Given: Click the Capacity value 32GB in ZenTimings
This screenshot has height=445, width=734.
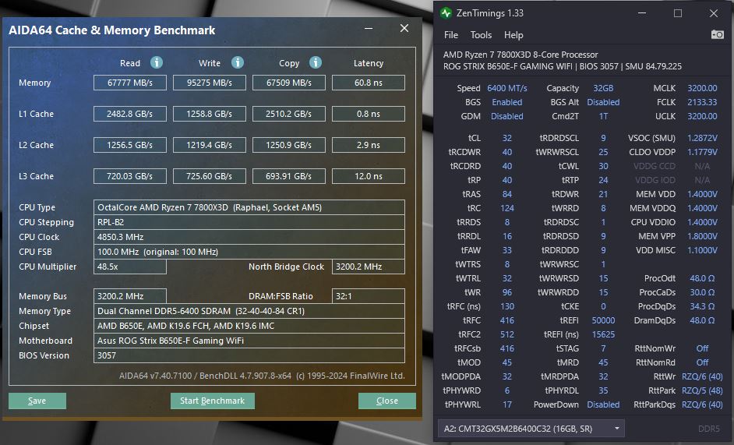Looking at the screenshot, I should [603, 88].
